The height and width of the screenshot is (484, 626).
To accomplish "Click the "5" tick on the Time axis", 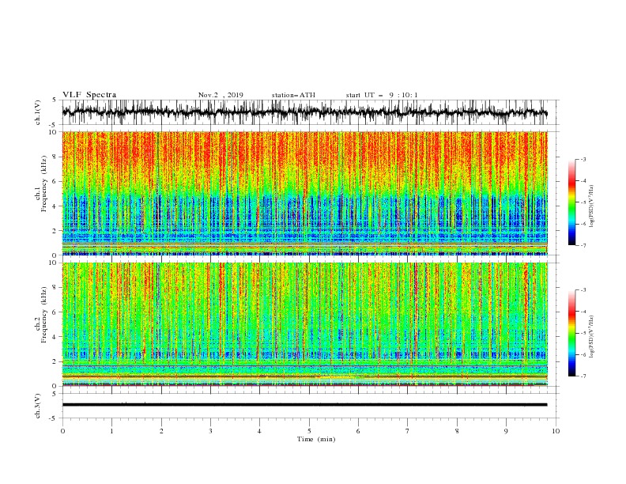I will coord(309,431).
